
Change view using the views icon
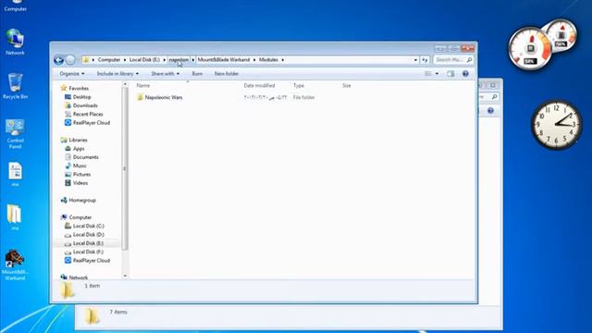point(428,74)
